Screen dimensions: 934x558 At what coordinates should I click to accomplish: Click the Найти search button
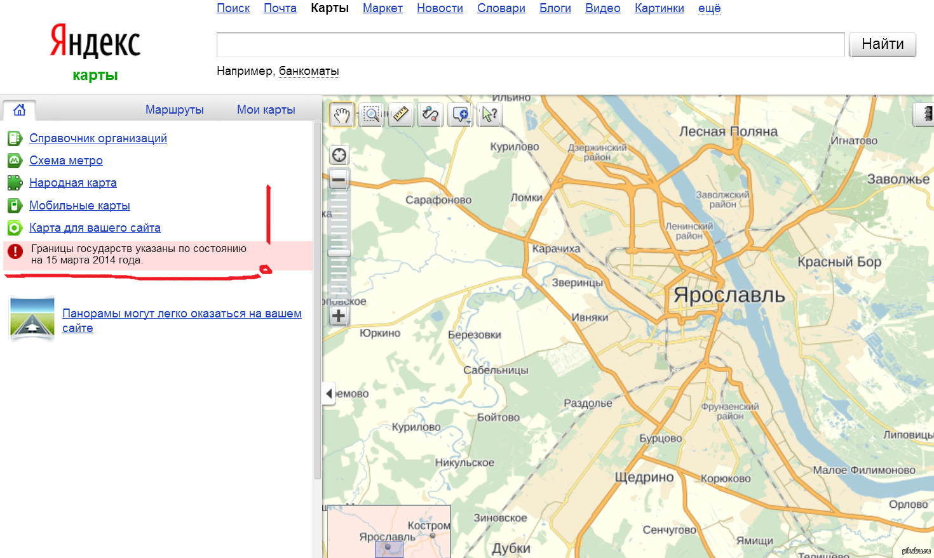coord(883,44)
